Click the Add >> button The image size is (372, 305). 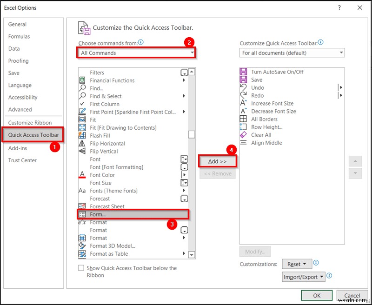click(217, 161)
